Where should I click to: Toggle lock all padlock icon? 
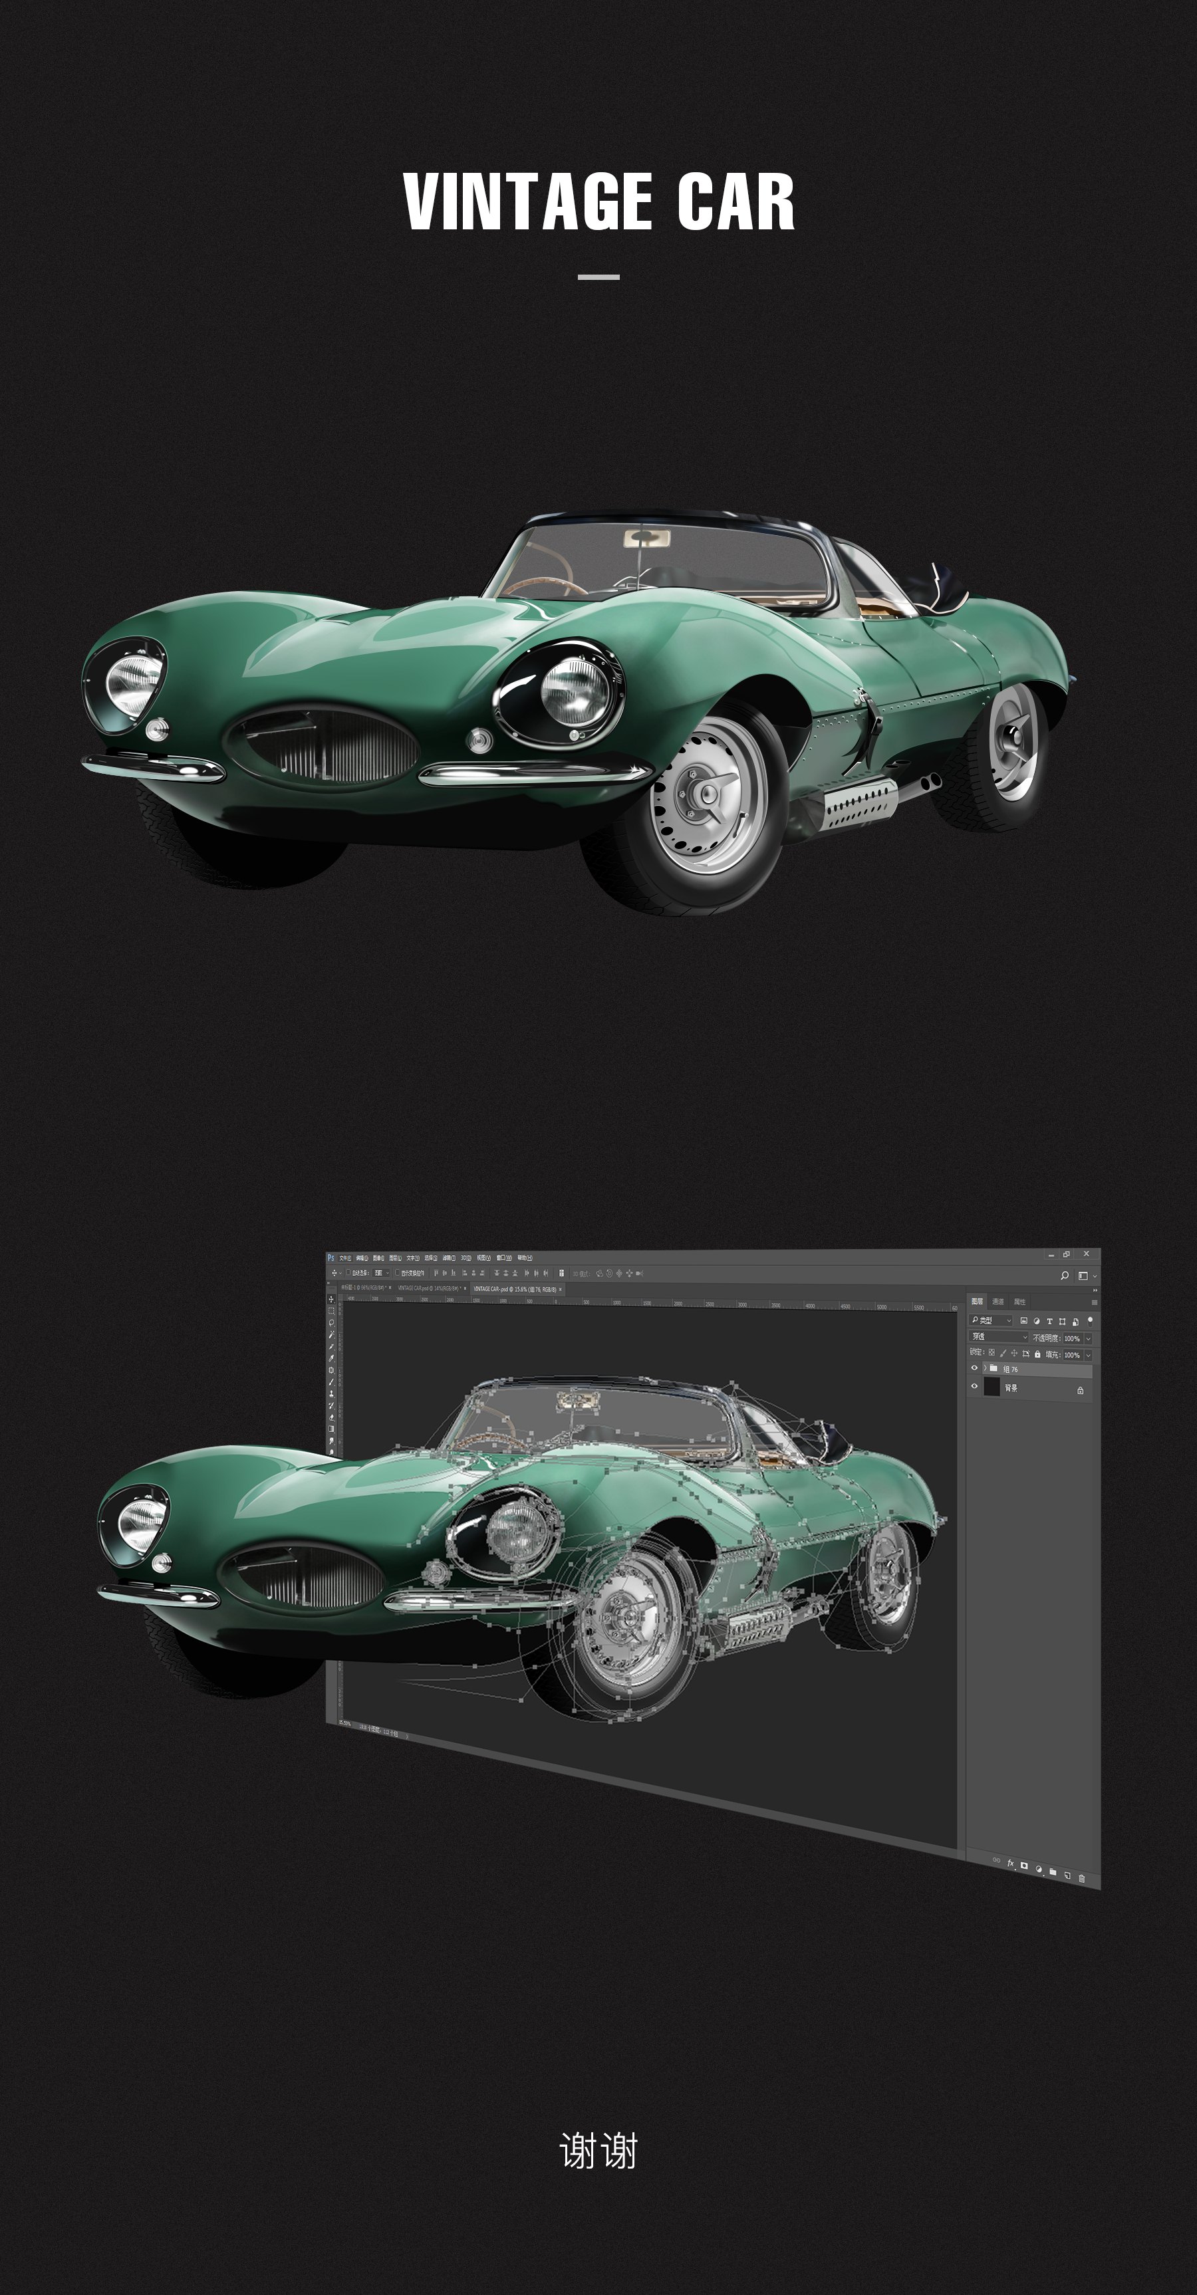(x=1038, y=1354)
